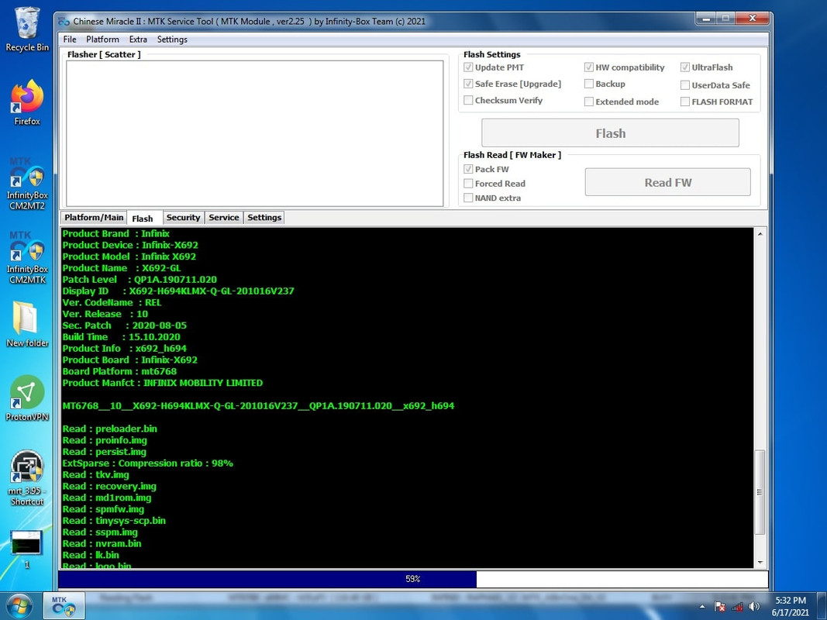
Task: Click log line 'Product Manfct : INFINIX MOBILITY LIMITED'
Action: (163, 383)
